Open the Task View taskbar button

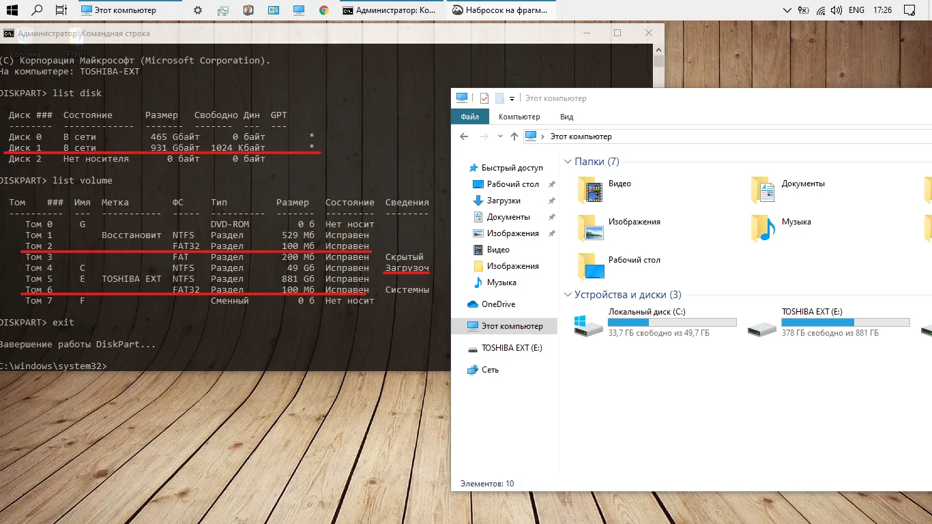(61, 10)
